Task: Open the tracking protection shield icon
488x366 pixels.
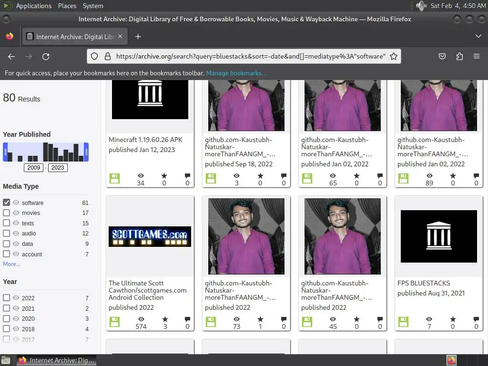Action: 94,56
